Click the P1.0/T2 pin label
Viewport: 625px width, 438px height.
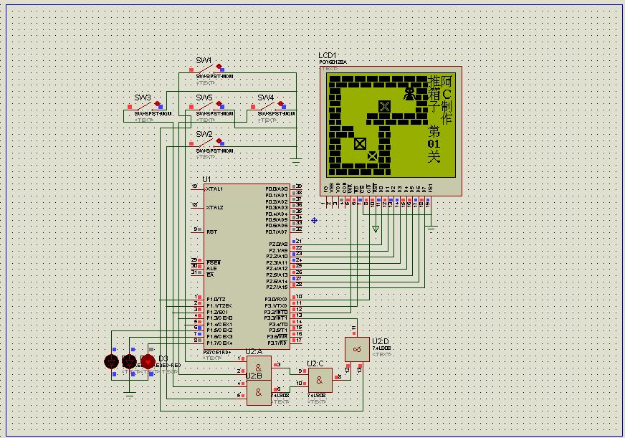[x=216, y=300]
